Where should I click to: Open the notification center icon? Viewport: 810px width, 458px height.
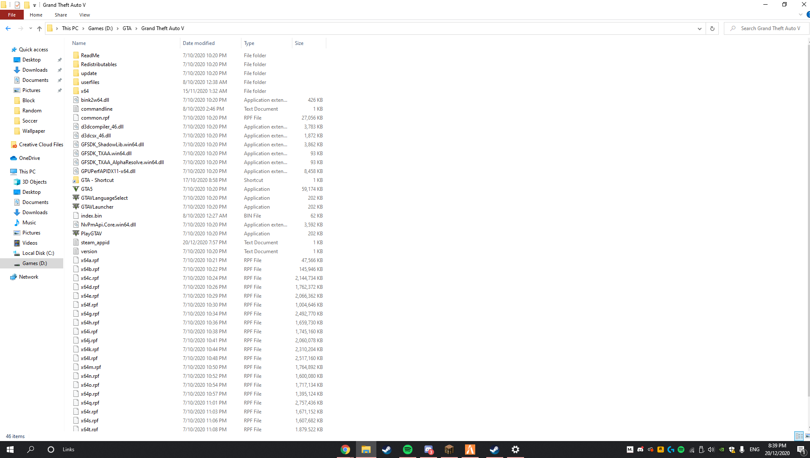(x=801, y=450)
